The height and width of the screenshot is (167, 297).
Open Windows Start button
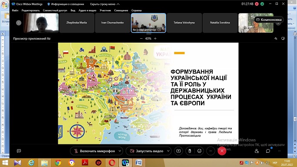[x=5, y=163]
